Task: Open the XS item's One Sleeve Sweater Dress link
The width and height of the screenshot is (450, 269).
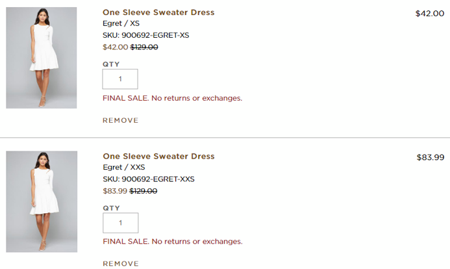Action: 158,12
